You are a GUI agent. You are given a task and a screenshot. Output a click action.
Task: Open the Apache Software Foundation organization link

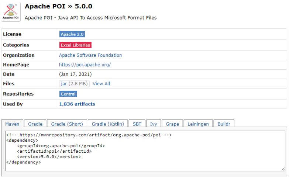90,55
